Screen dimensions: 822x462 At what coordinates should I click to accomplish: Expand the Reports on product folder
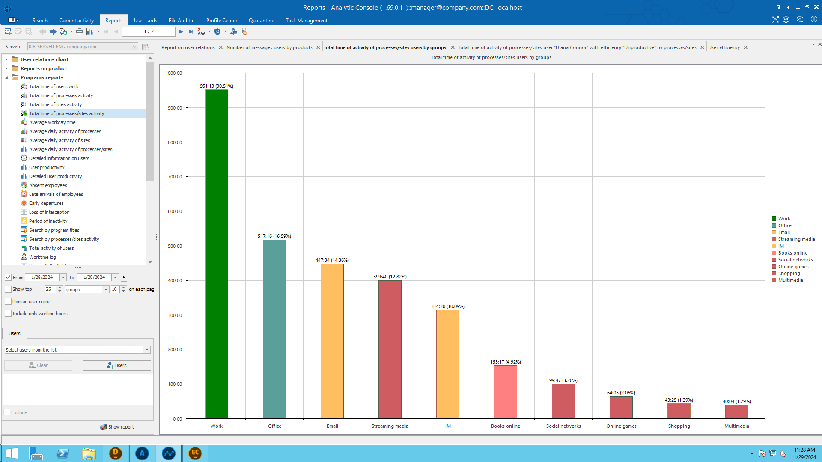[6, 68]
